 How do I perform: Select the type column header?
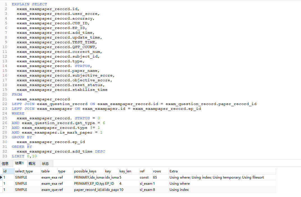(x=66, y=171)
